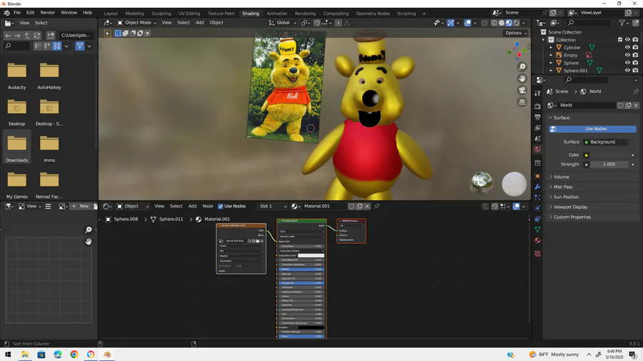Go to parent directory in file browser
Image resolution: width=643 pixels, height=361 pixels.
click(x=27, y=36)
